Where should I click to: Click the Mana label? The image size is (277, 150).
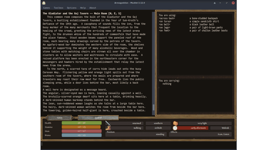[x=47, y=135]
